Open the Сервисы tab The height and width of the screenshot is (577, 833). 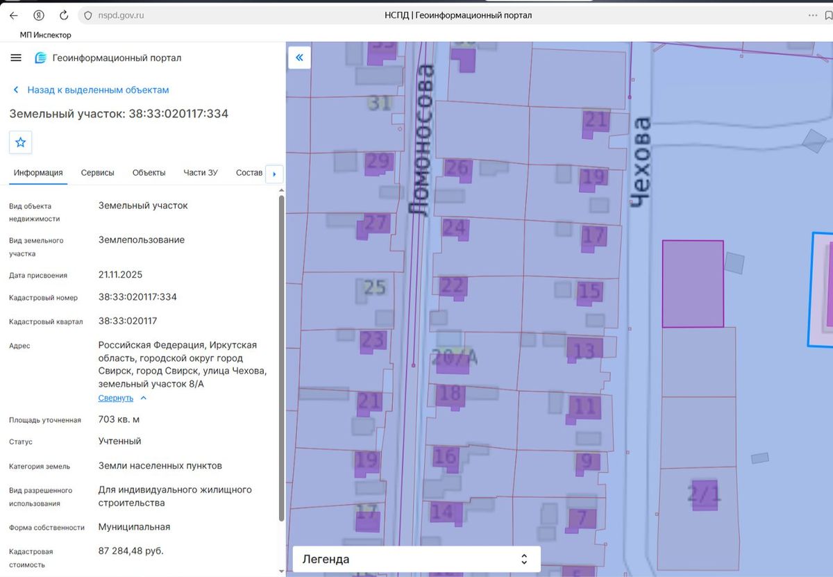coord(97,173)
